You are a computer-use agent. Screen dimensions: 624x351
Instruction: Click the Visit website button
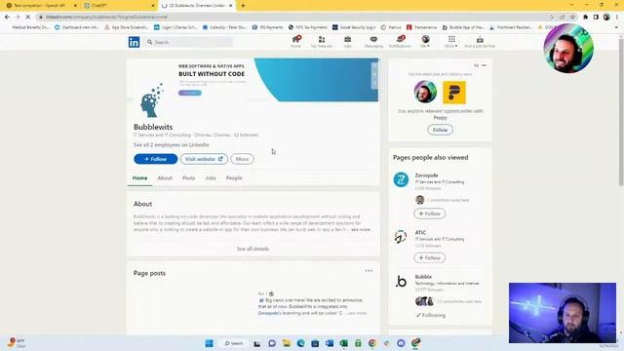(204, 159)
